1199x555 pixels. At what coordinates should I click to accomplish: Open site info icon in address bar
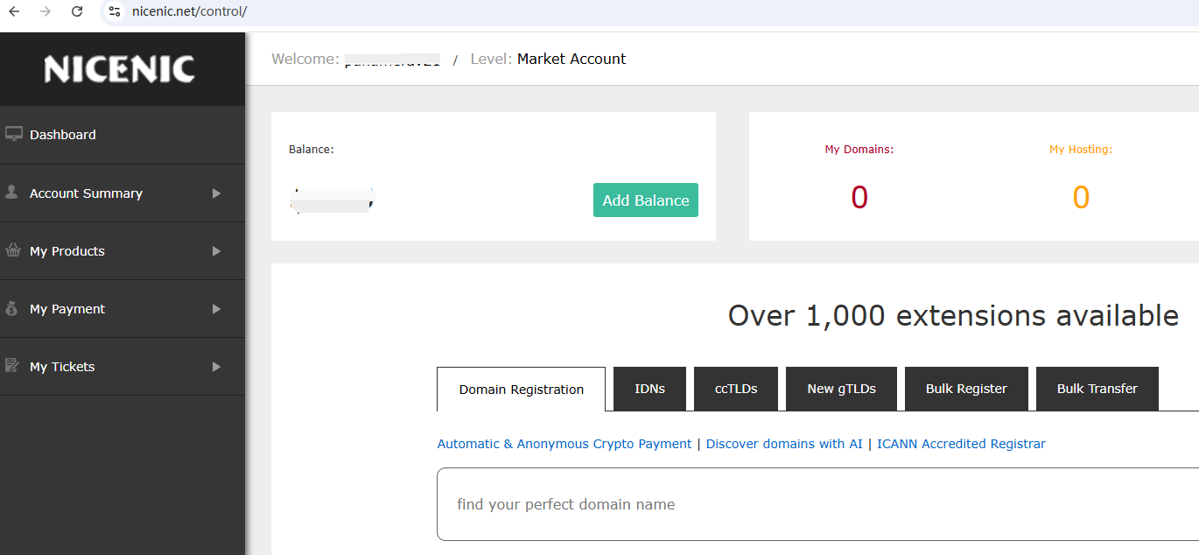tap(114, 11)
